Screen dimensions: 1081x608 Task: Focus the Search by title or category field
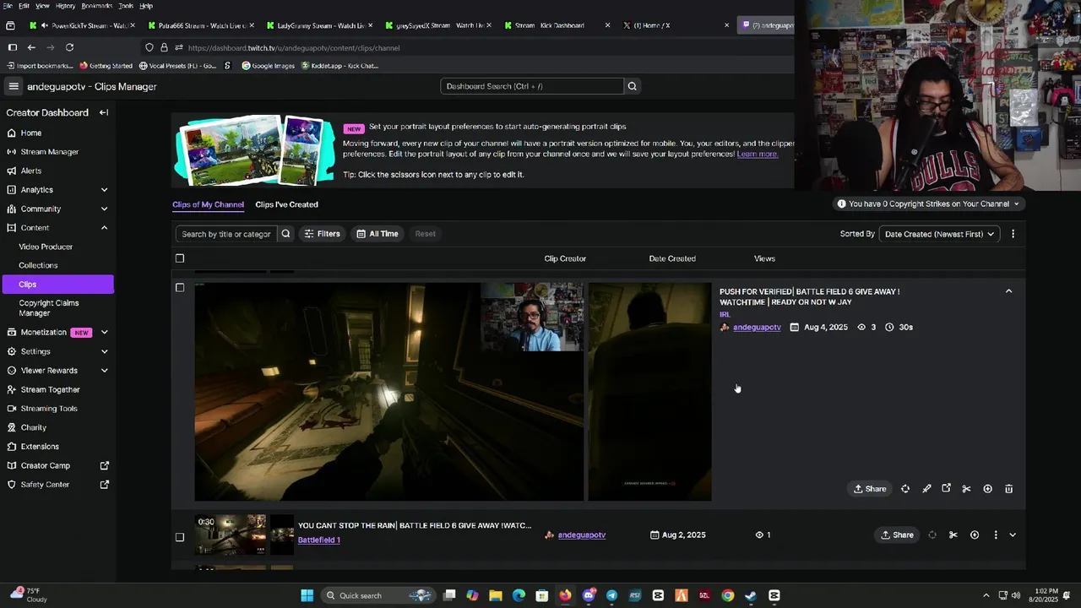[226, 234]
